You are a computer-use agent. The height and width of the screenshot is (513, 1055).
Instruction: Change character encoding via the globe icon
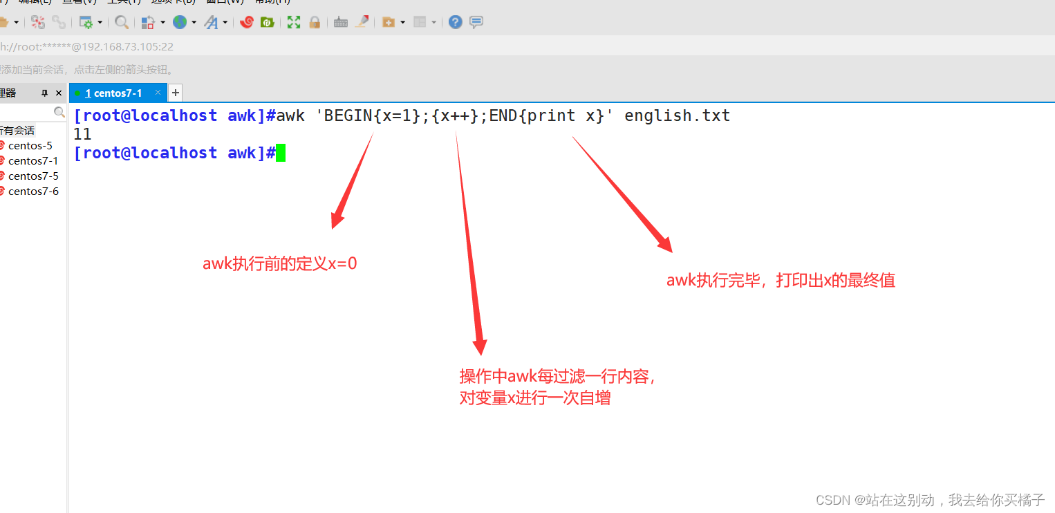pyautogui.click(x=179, y=22)
